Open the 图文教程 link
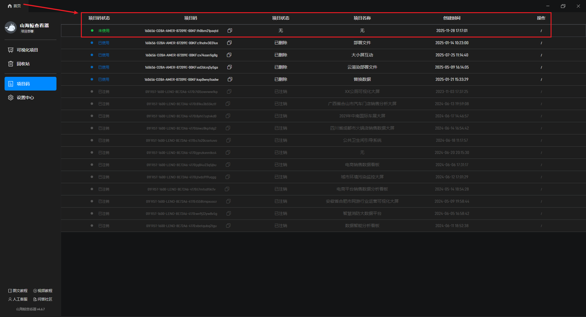The width and height of the screenshot is (586, 317). tap(18, 291)
